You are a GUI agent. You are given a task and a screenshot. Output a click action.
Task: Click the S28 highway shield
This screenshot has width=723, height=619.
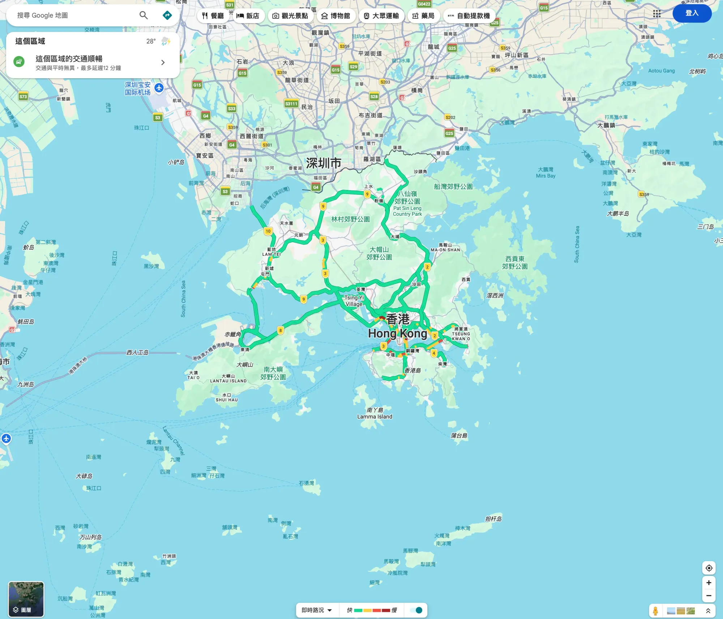[374, 96]
